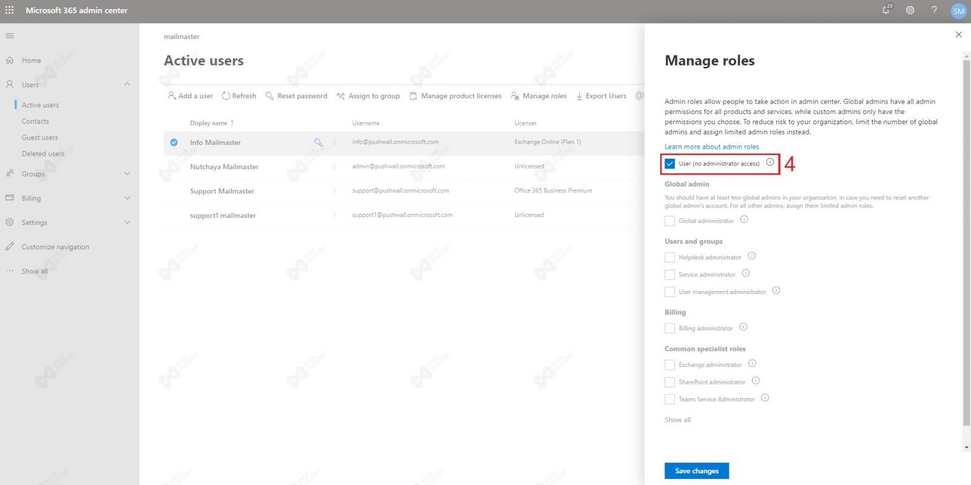971x485 pixels.
Task: Open Deleted users in sidebar
Action: (43, 153)
